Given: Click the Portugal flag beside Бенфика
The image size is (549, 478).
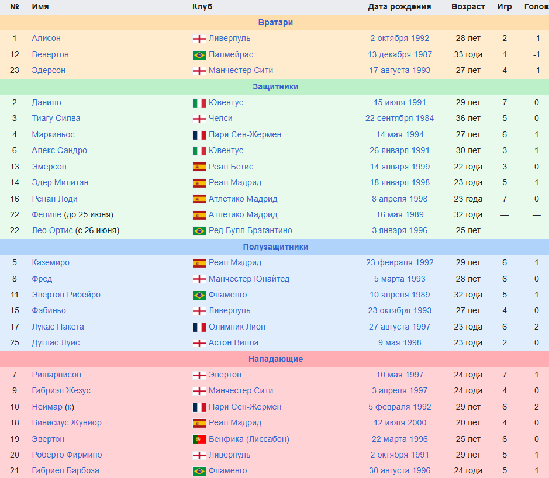Looking at the screenshot, I should point(199,439).
